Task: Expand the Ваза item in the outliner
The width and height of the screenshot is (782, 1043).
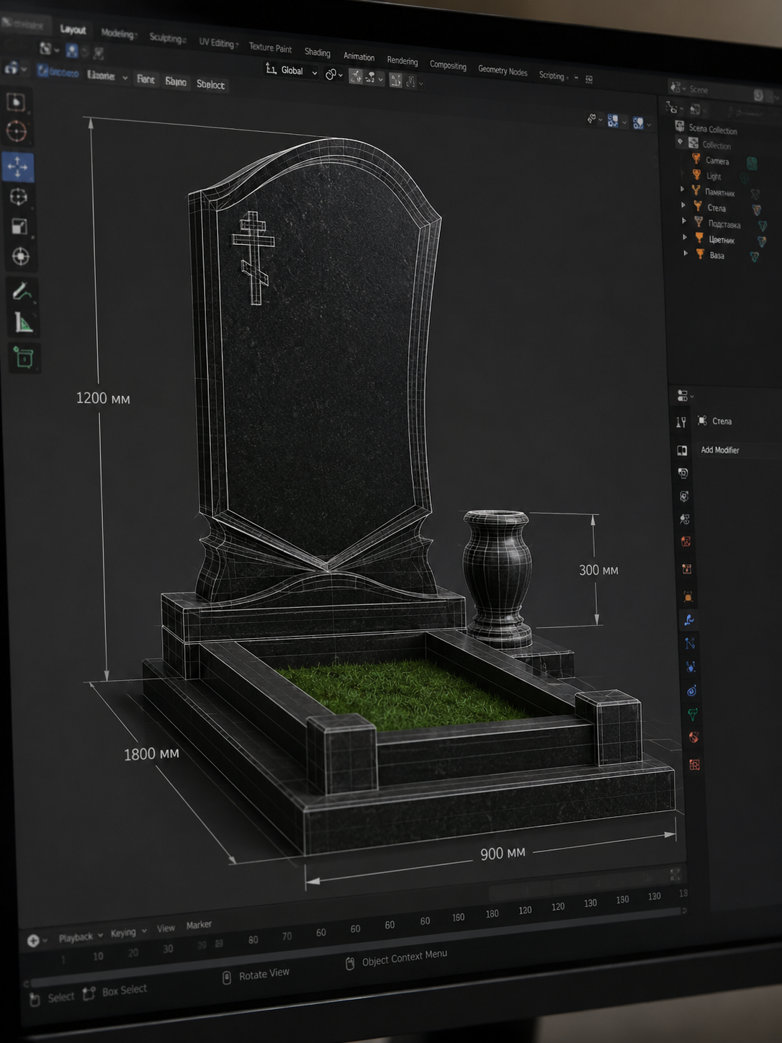Action: click(x=686, y=253)
